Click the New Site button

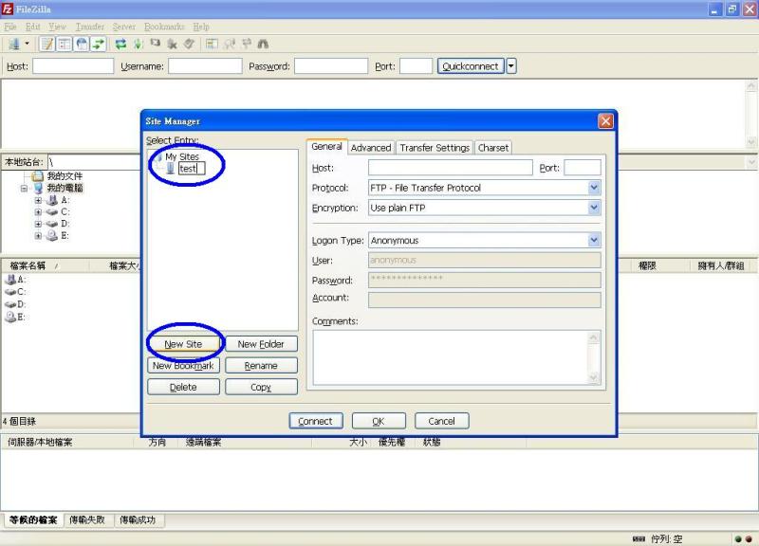pos(183,344)
